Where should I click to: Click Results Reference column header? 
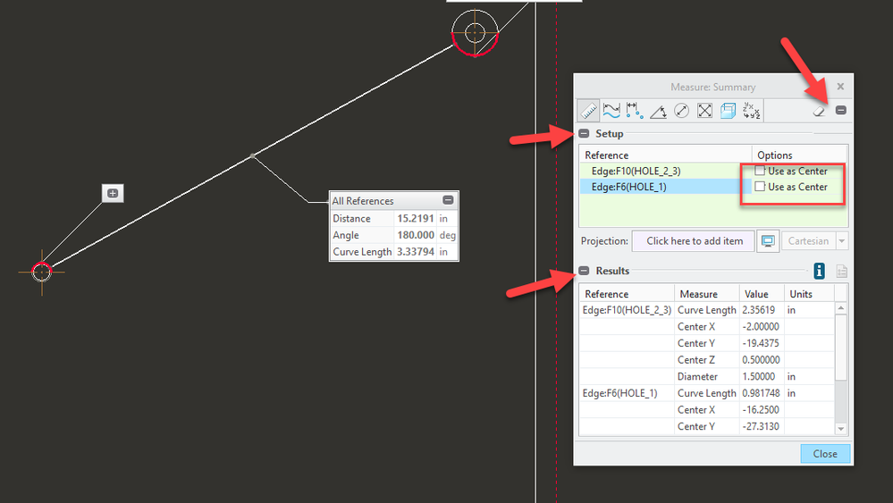(627, 294)
